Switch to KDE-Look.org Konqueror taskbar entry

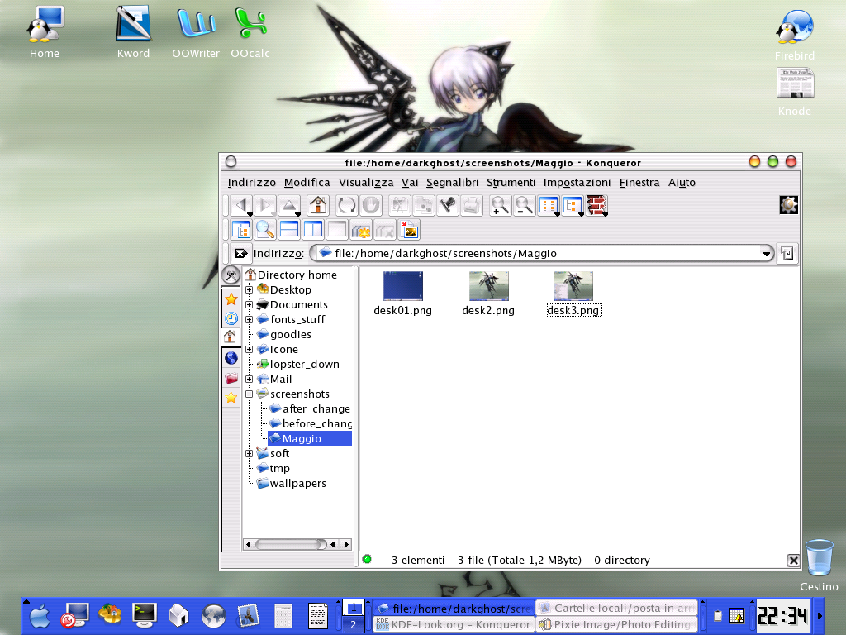454,625
